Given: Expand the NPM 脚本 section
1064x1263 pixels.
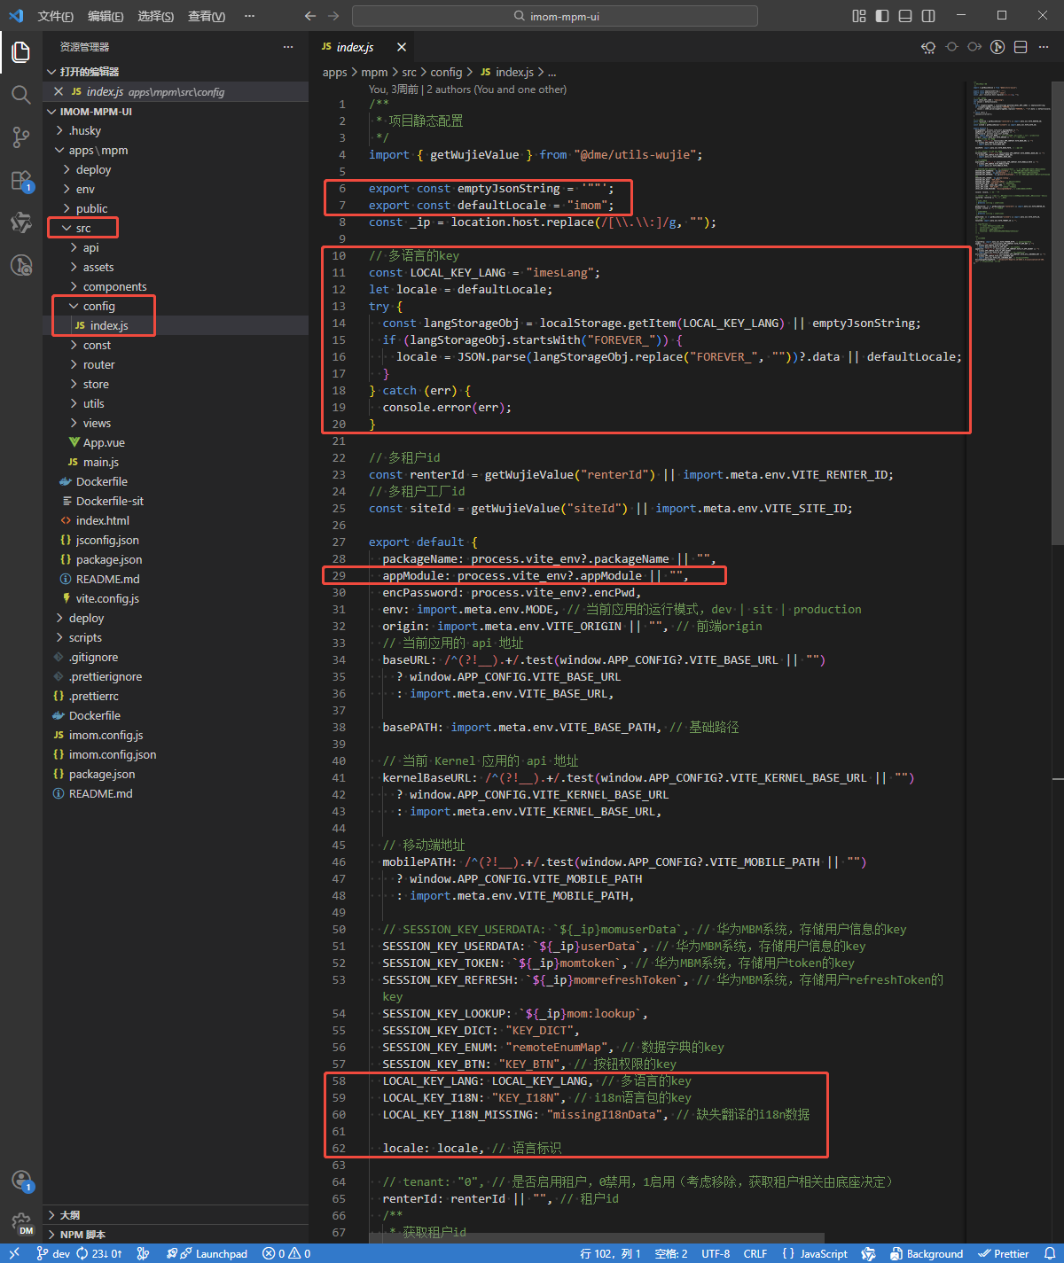Looking at the screenshot, I should coord(82,1234).
